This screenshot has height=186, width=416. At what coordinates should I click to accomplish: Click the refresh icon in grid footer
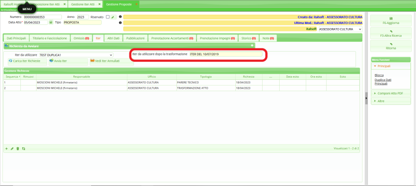pos(23,149)
